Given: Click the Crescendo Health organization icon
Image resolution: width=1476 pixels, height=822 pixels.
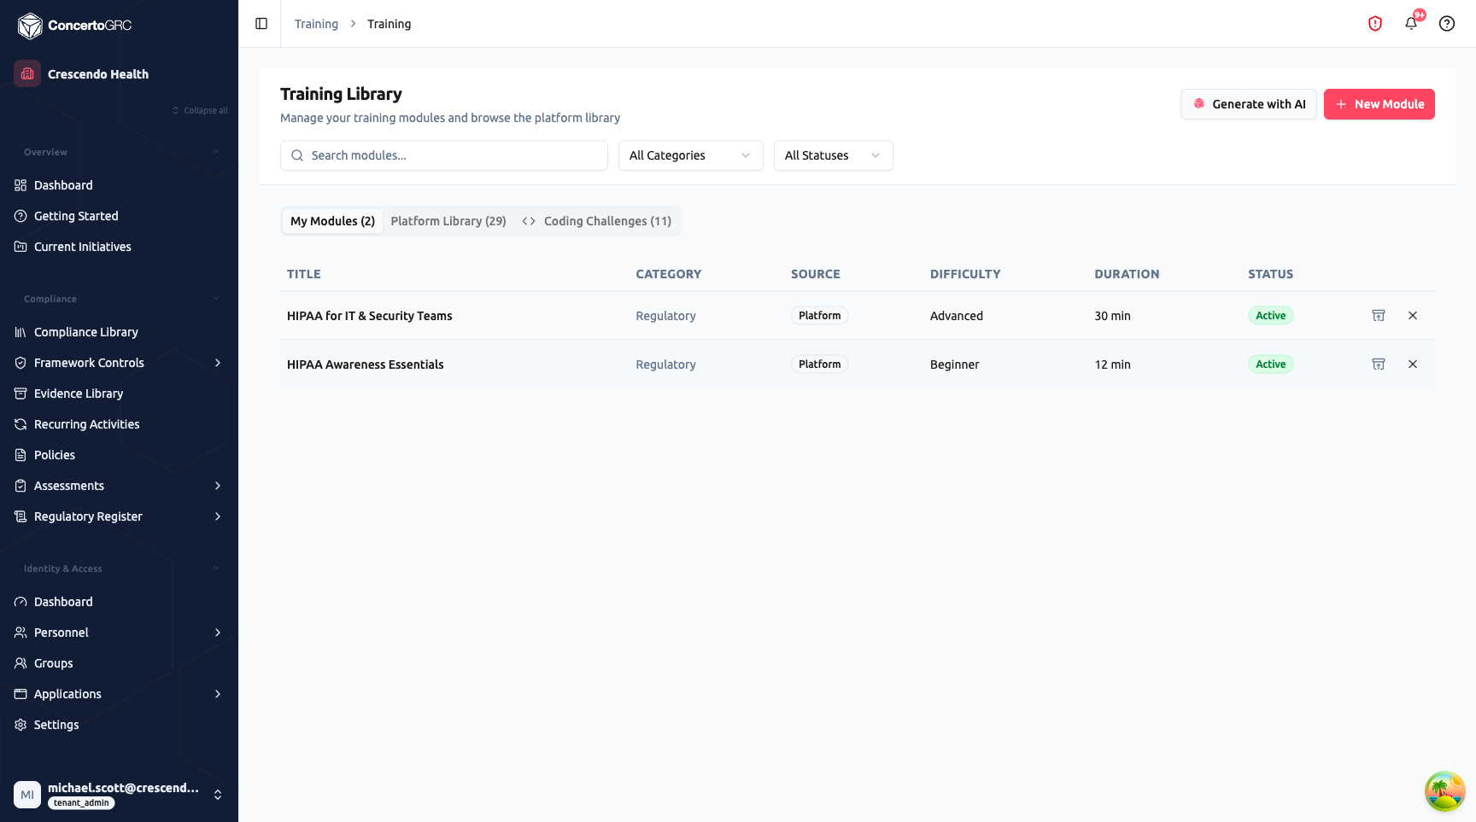Looking at the screenshot, I should pos(27,73).
